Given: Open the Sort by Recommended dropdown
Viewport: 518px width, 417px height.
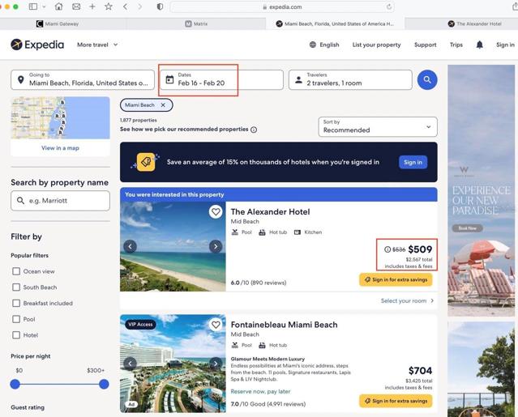Looking at the screenshot, I should (x=378, y=126).
